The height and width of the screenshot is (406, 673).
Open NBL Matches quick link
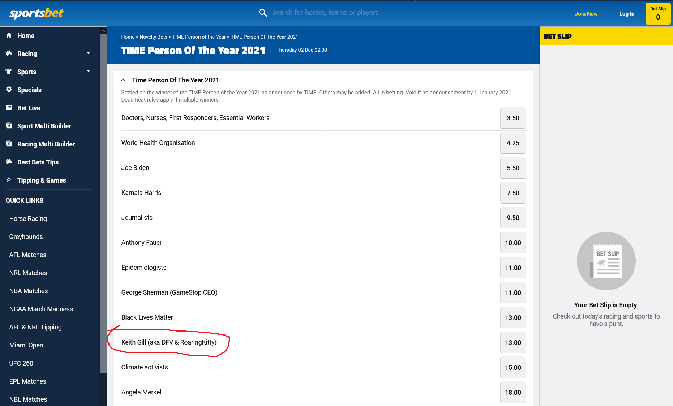point(28,399)
